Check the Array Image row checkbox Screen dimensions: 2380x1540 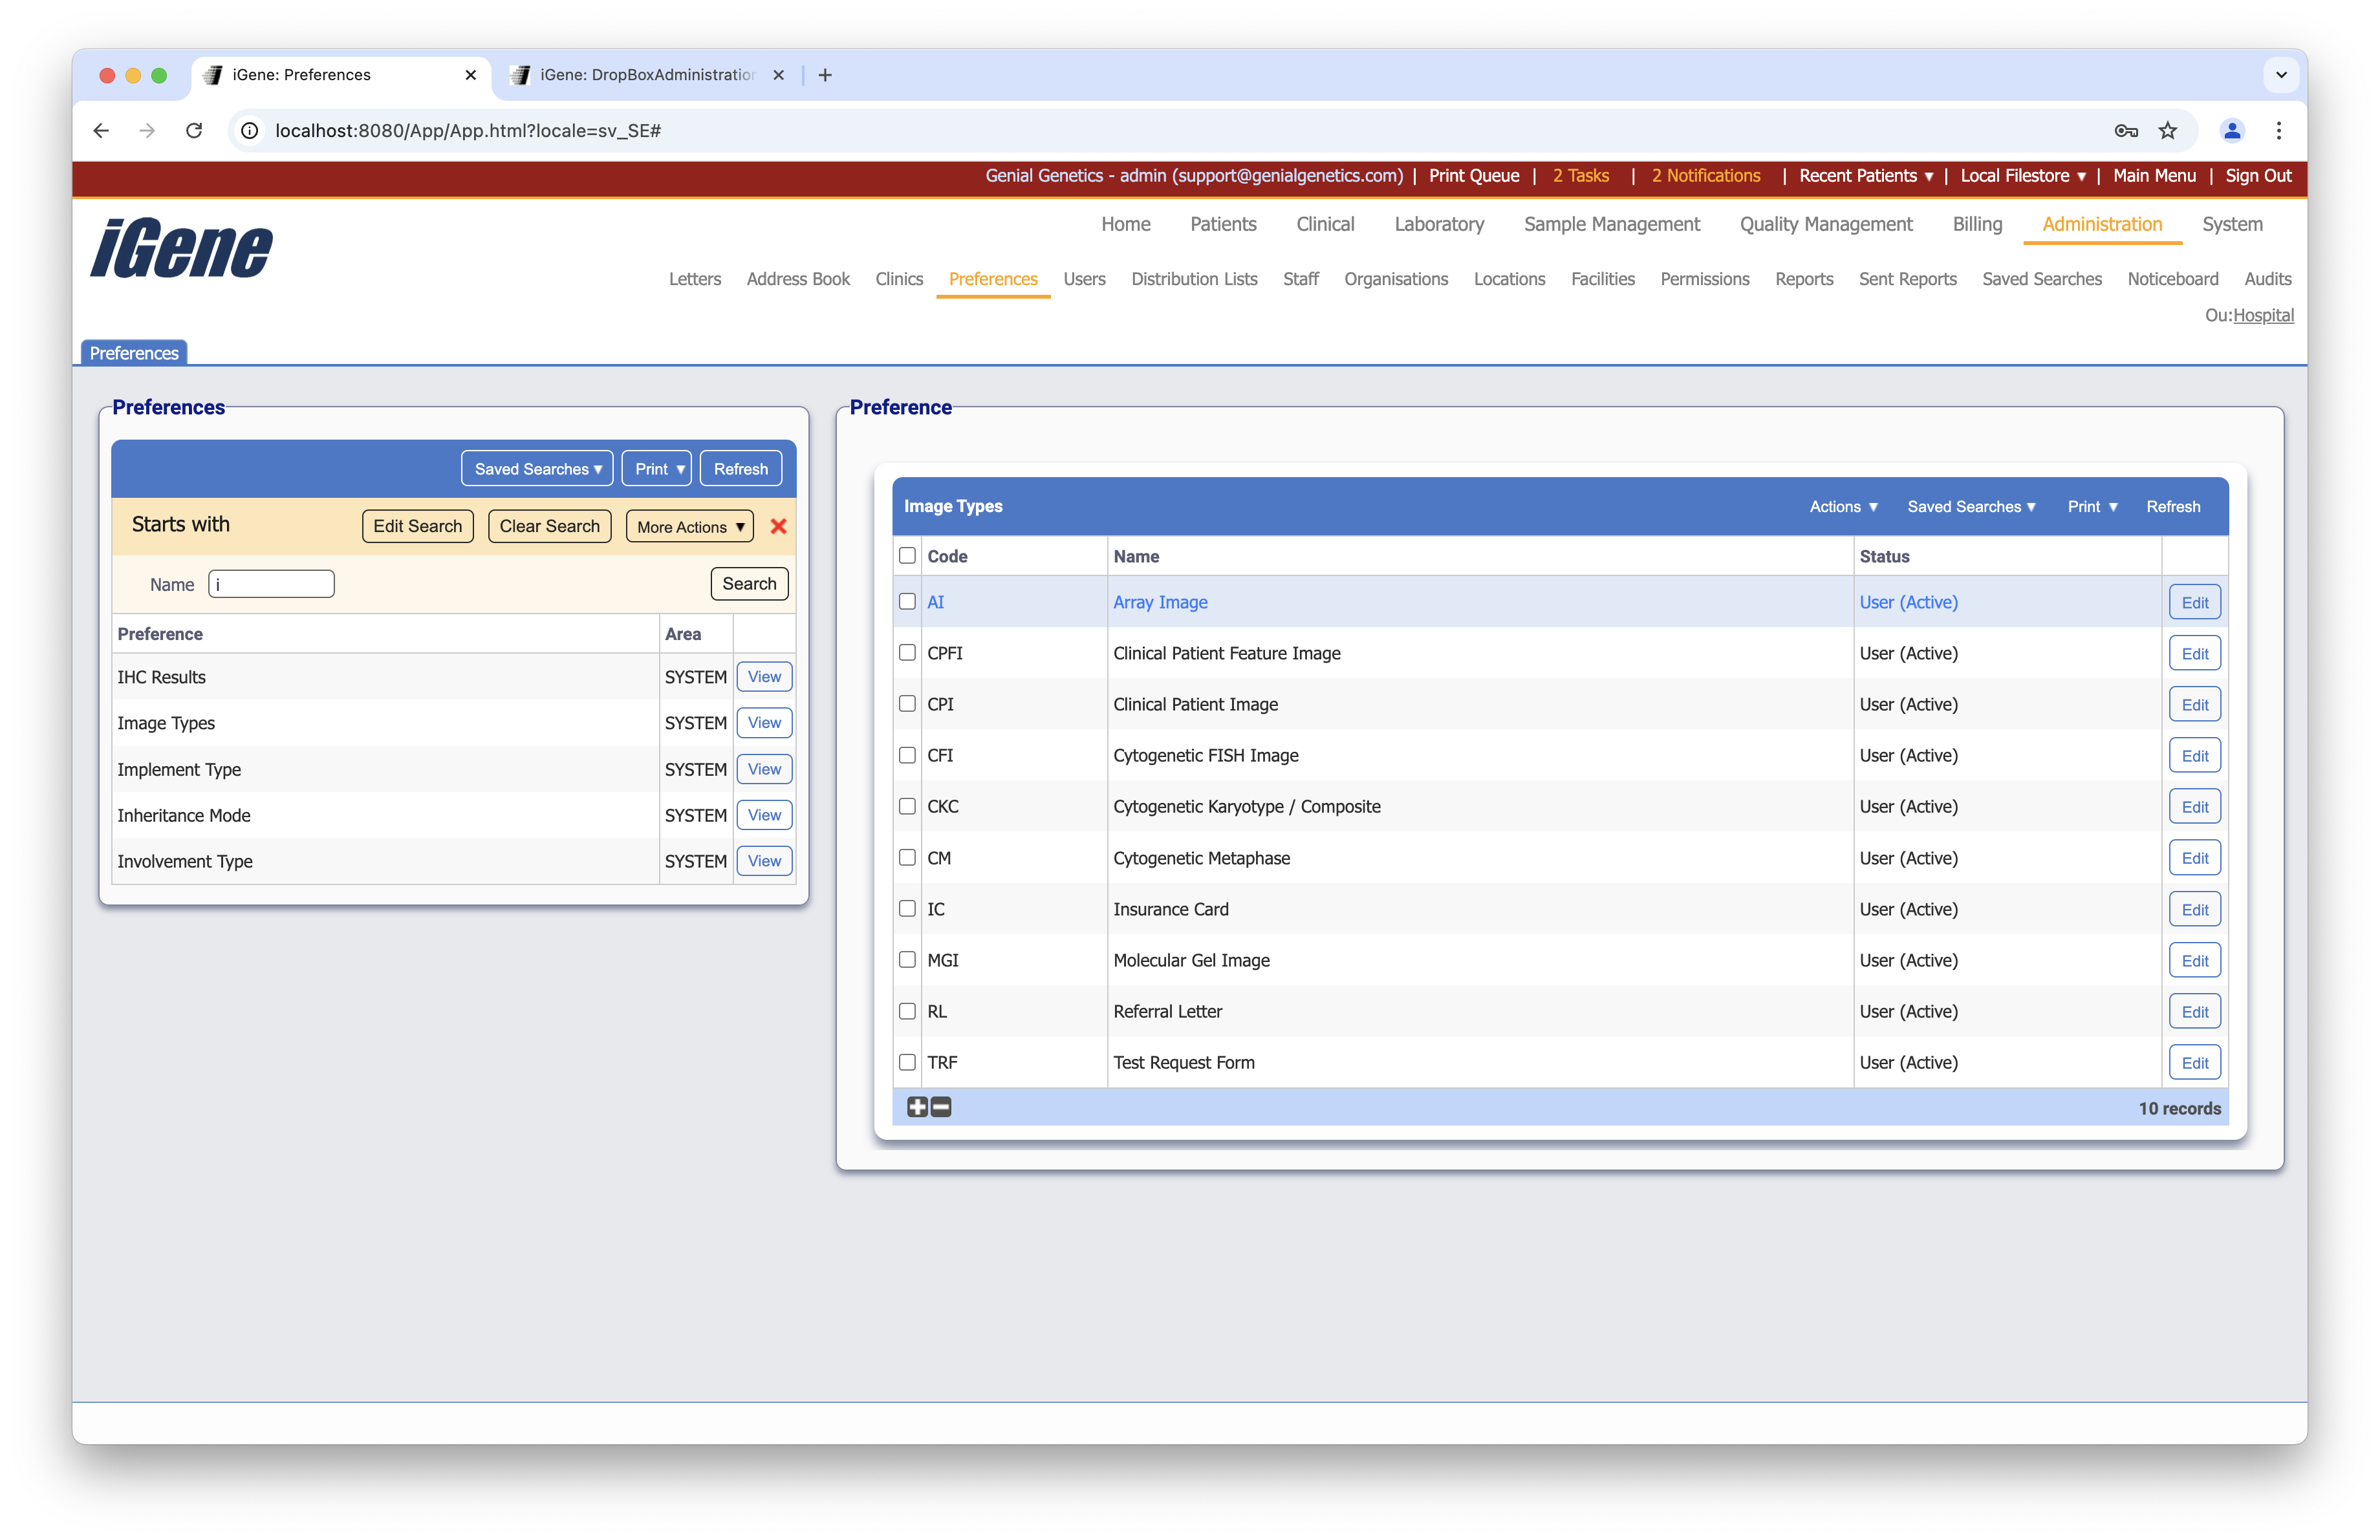(907, 602)
